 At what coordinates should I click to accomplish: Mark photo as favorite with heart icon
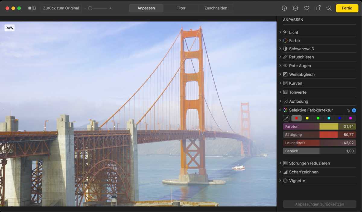point(307,8)
